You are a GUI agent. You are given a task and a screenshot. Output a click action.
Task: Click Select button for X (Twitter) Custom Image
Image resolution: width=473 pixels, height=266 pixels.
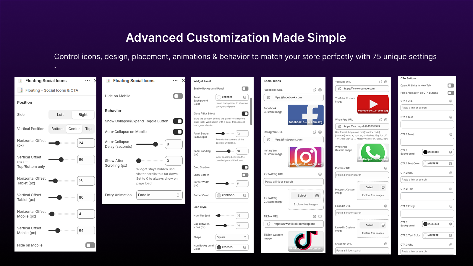point(302,196)
